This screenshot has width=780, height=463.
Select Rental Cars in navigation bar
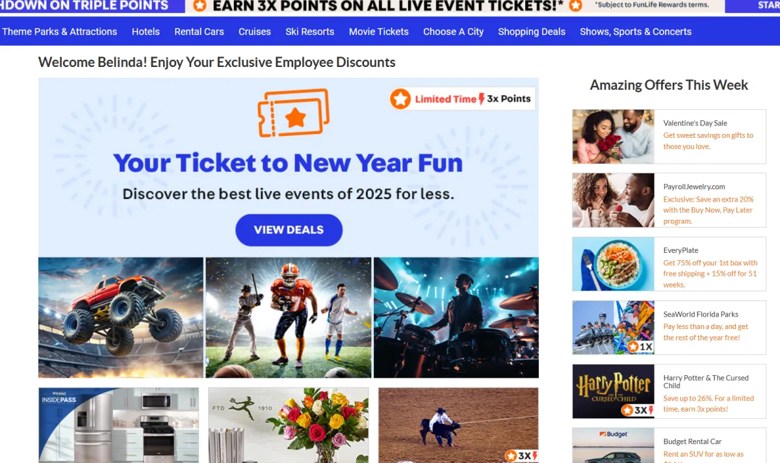point(199,31)
